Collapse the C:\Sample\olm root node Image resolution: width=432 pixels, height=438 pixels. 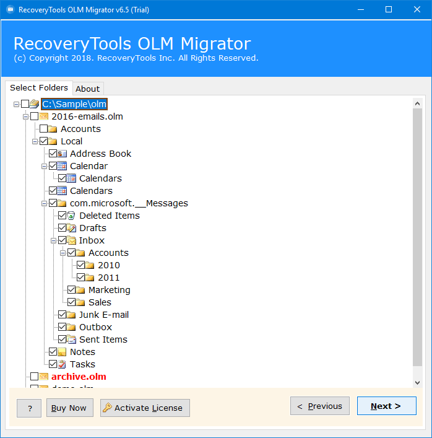pos(17,104)
